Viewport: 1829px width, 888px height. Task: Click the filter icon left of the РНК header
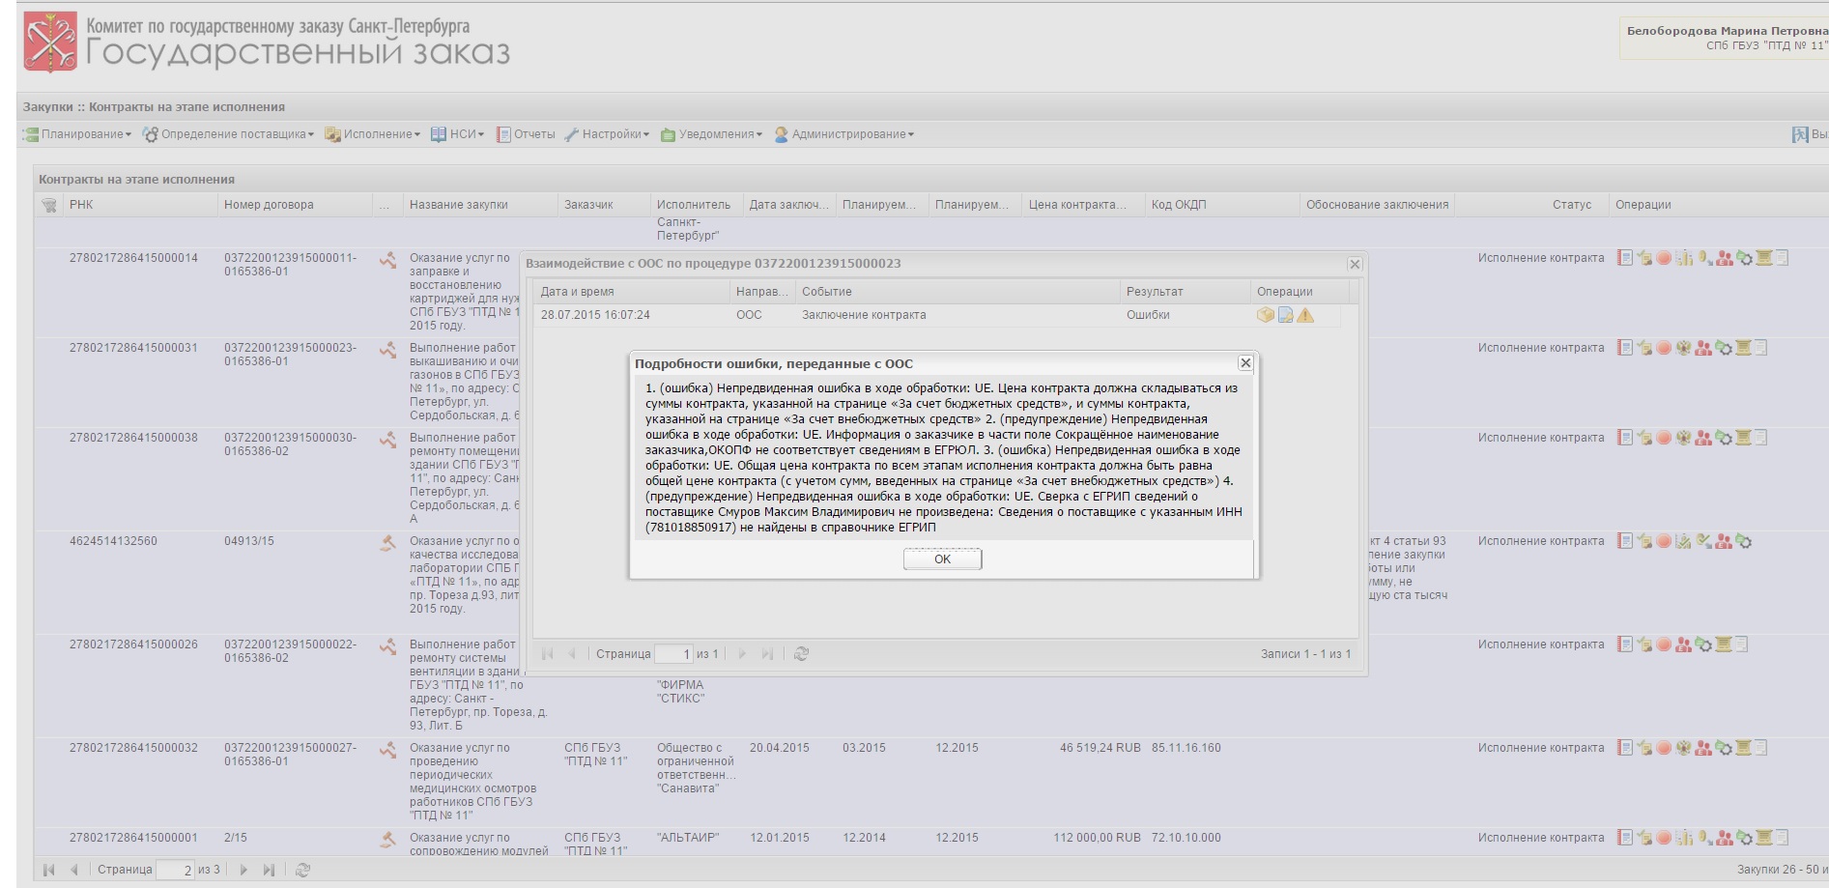[x=49, y=205]
